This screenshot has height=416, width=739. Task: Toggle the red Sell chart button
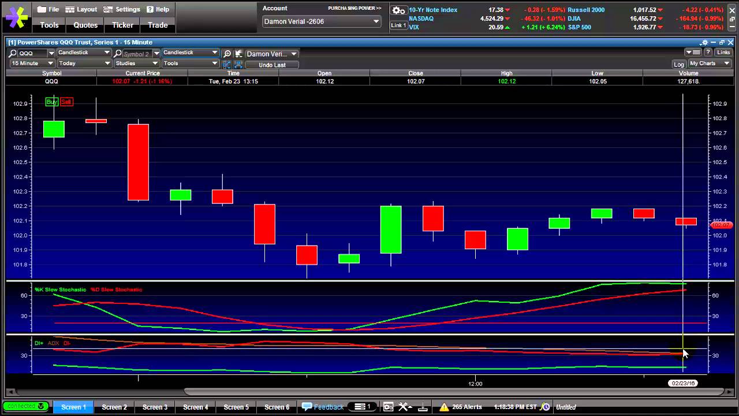[x=66, y=102]
